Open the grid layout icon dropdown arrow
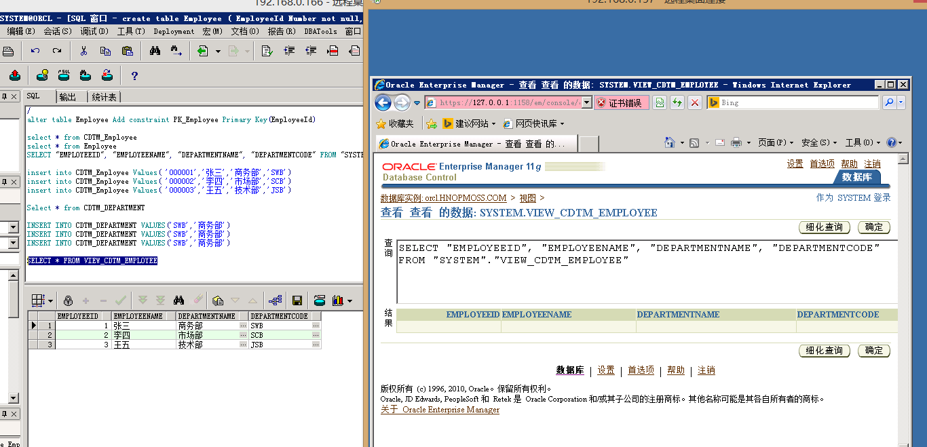Viewport: 927px width, 447px height. (x=50, y=300)
